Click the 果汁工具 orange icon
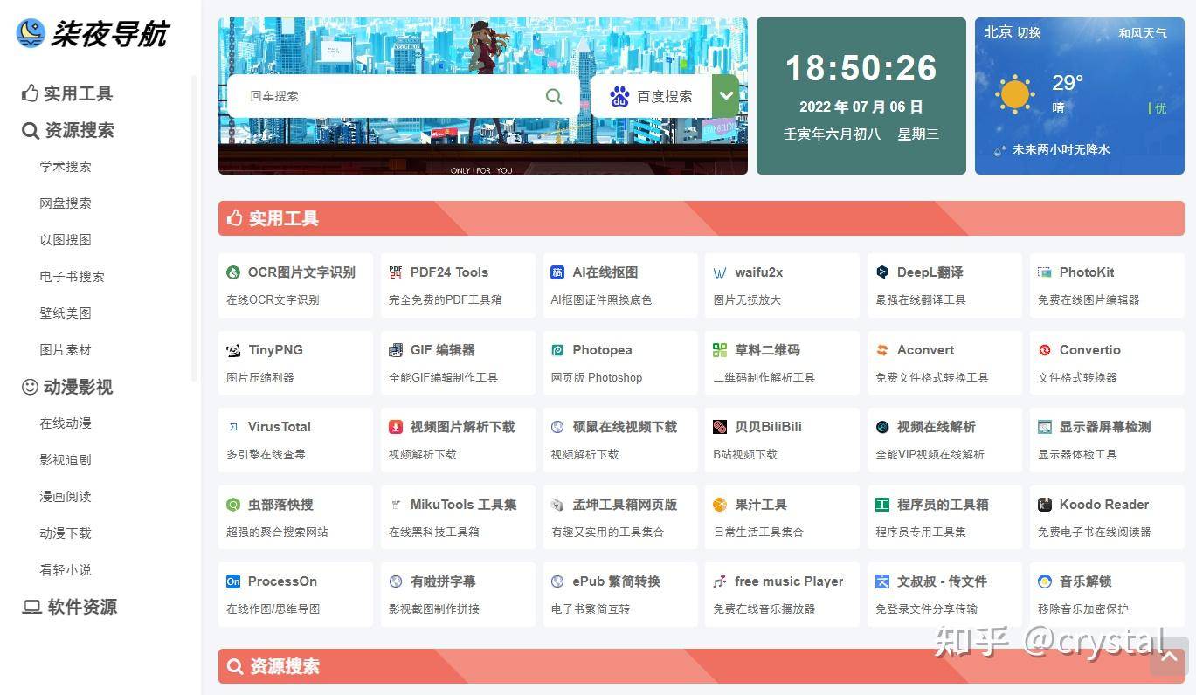 (x=720, y=505)
